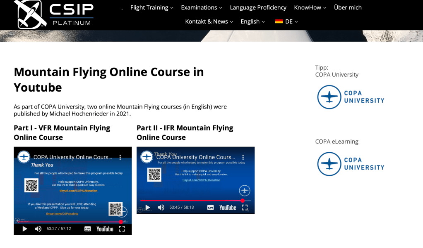Click the IFR video red progress bar
The image size is (423, 248).
click(x=190, y=201)
